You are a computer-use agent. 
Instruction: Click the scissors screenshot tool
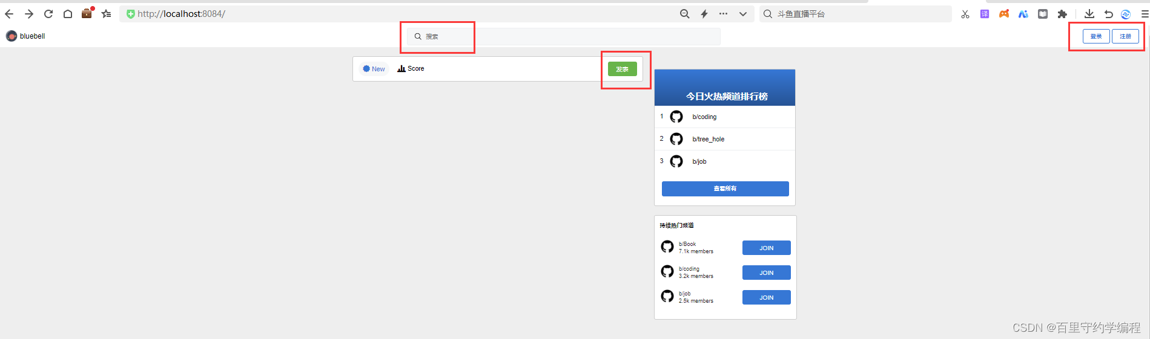965,14
